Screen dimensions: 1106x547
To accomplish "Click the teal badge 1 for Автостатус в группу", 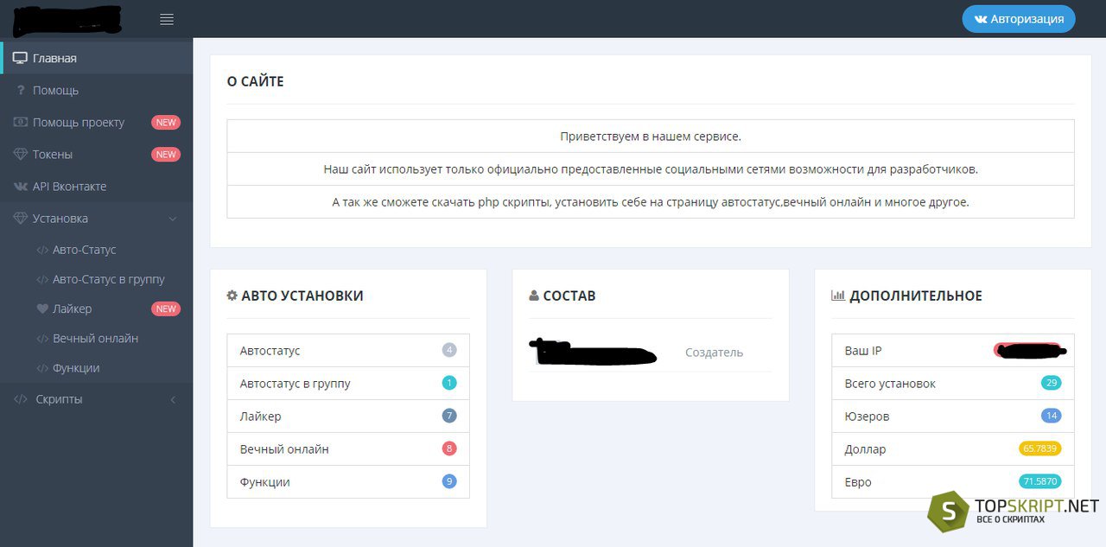I will [x=449, y=383].
